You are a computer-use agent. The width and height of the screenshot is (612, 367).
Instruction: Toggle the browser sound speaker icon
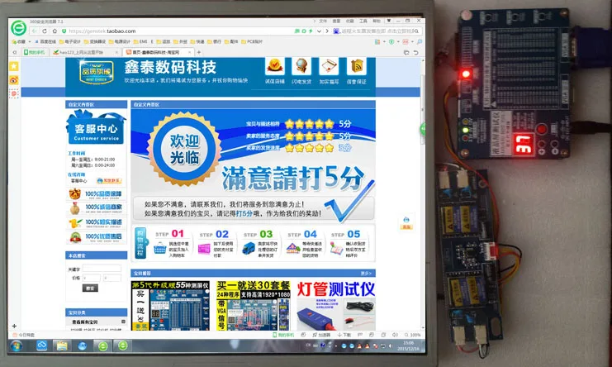[395, 335]
